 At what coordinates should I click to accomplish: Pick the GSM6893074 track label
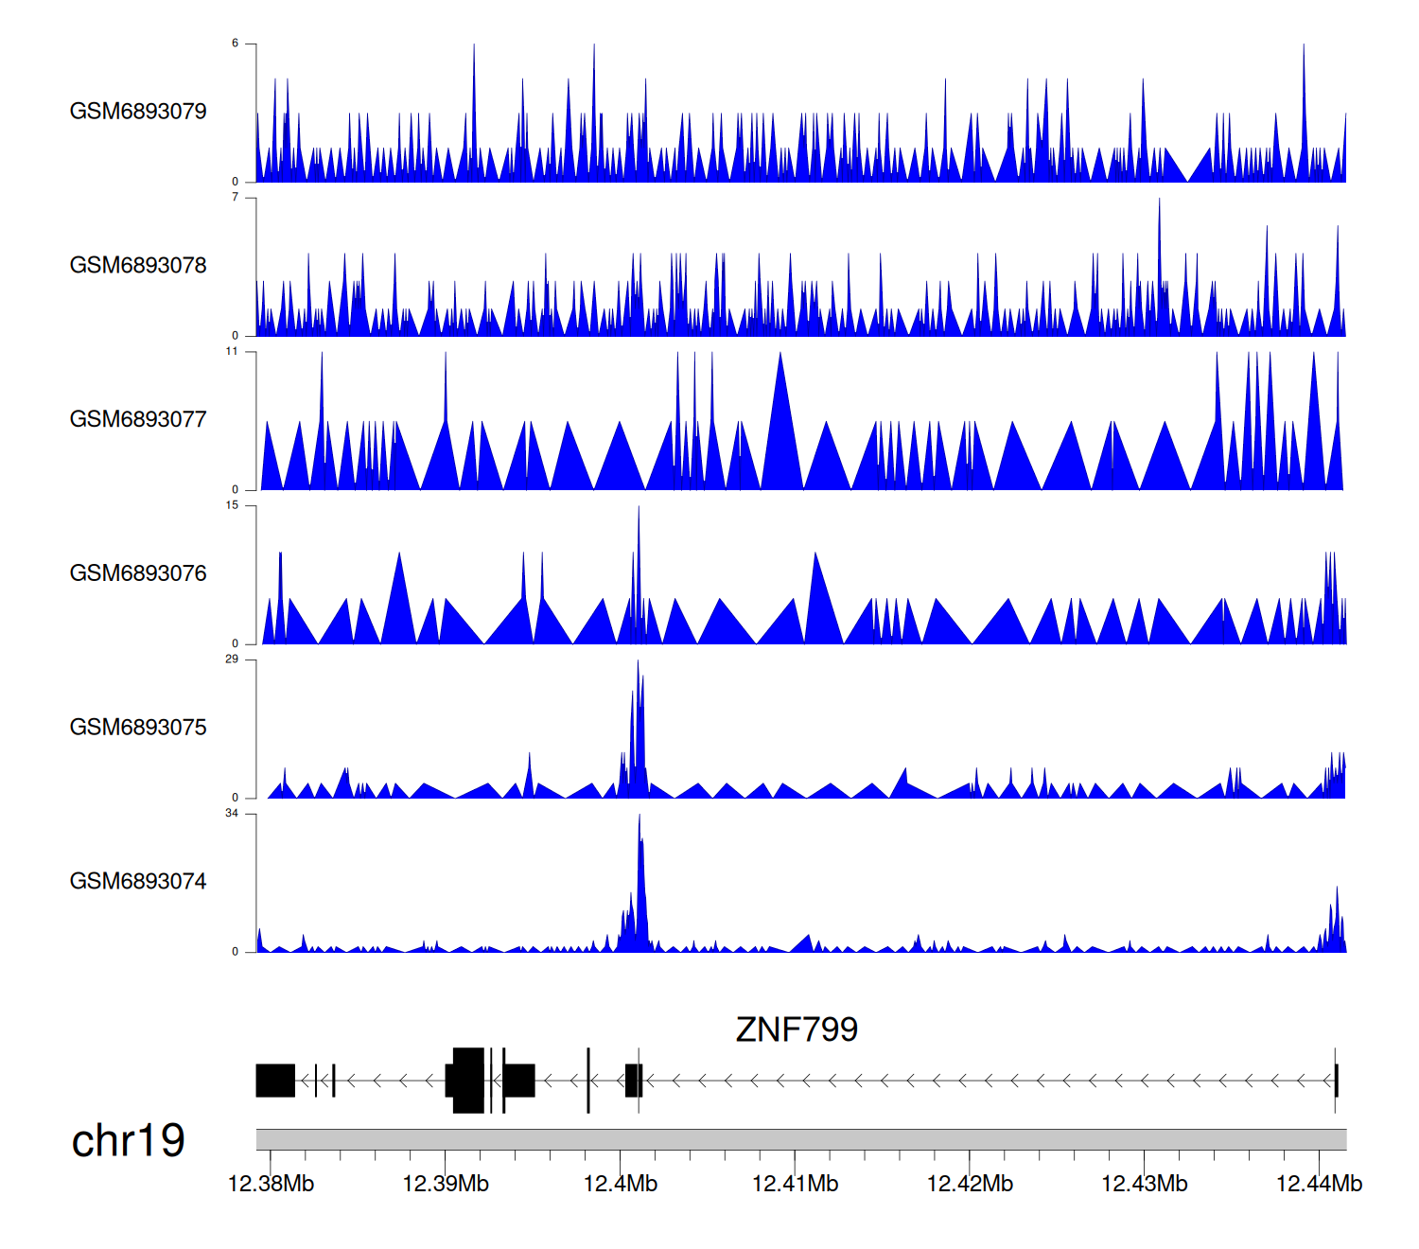pyautogui.click(x=138, y=882)
